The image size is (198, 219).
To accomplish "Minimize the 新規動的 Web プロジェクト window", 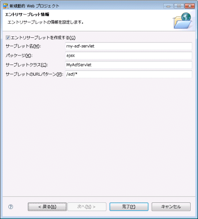I will pyautogui.click(x=168, y=6).
